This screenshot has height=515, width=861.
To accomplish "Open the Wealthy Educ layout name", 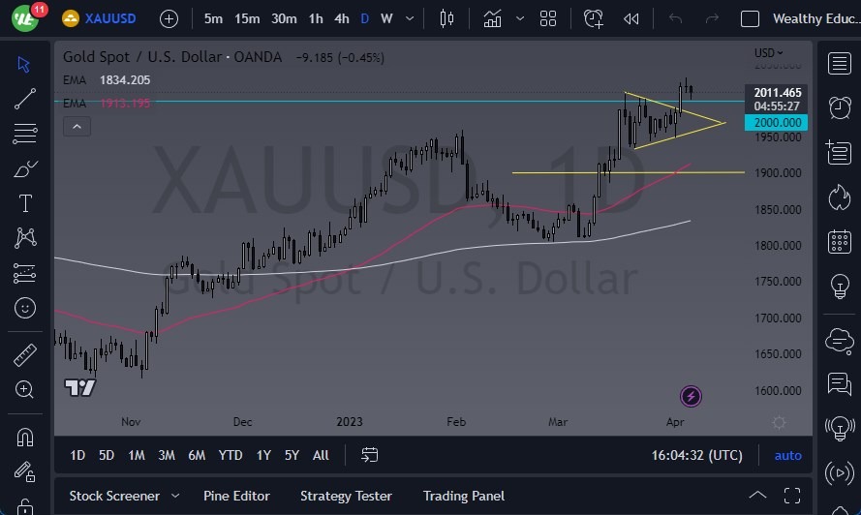I will [816, 18].
